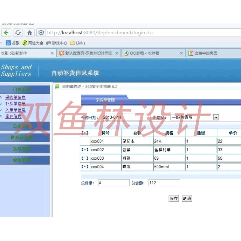This screenshot has width=241, height=241.
Task: Click the 500mml specification cell
Action: (x=169, y=167)
